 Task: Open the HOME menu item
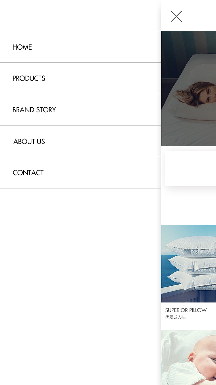tap(80, 47)
